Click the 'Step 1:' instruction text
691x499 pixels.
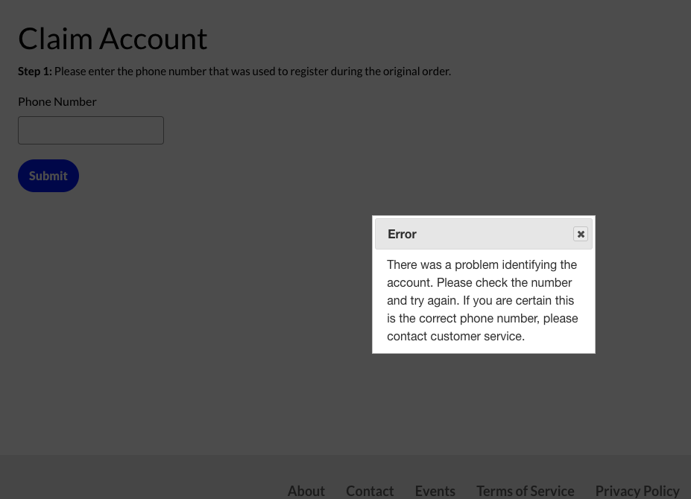(235, 71)
